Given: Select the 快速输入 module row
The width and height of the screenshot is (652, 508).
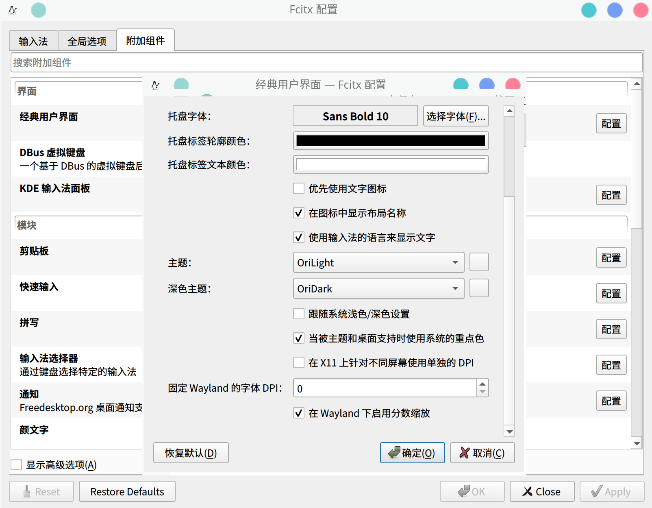Looking at the screenshot, I should coord(77,293).
